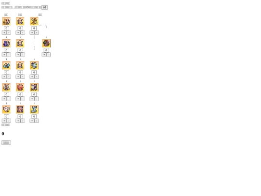Viewport: 261px width, 196px height.
Task: Click plus button under first-aid cross skill
Action: [4, 121]
